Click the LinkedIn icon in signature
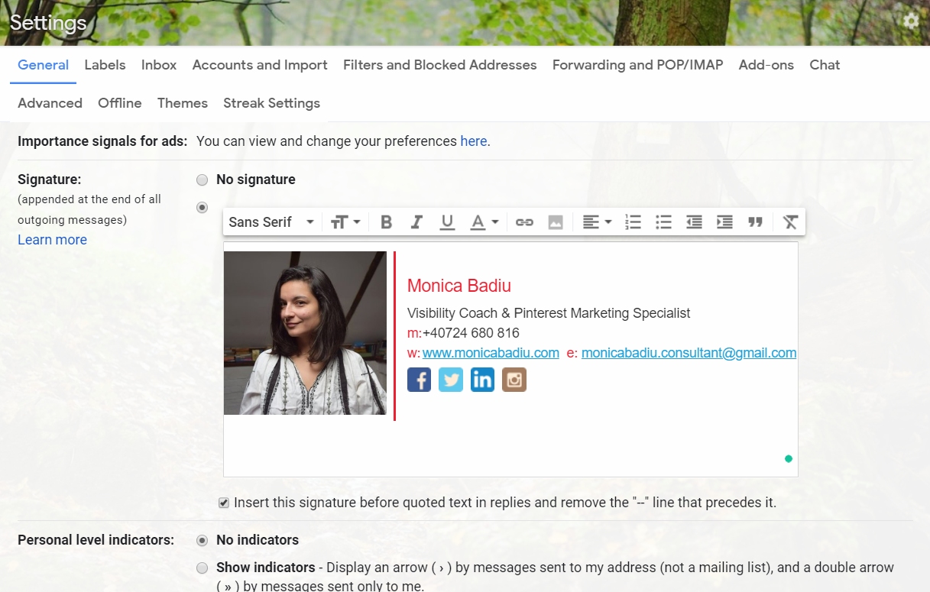Viewport: 930px width, 592px height. click(x=482, y=380)
